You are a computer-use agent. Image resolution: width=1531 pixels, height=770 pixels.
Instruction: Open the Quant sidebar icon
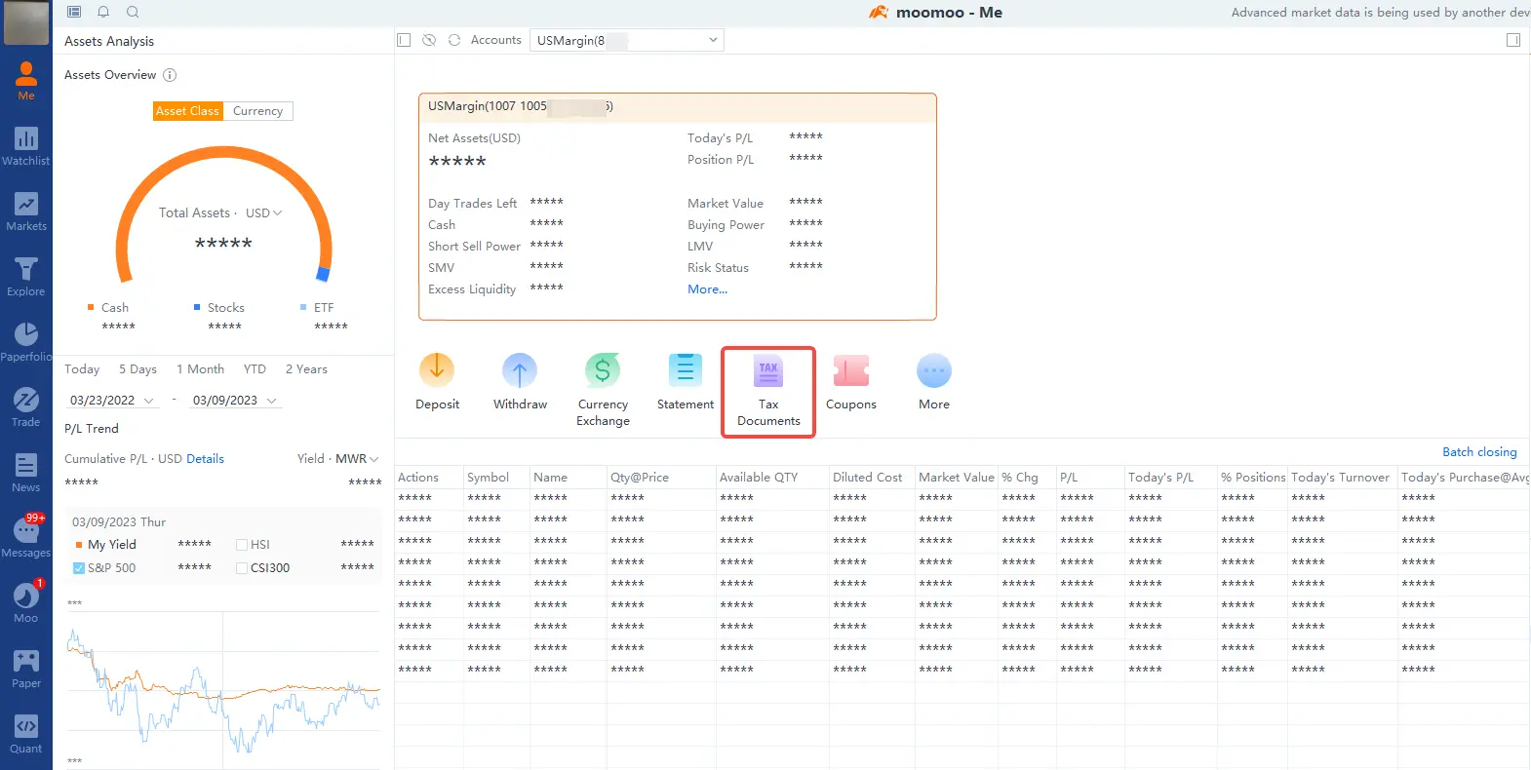(x=26, y=734)
